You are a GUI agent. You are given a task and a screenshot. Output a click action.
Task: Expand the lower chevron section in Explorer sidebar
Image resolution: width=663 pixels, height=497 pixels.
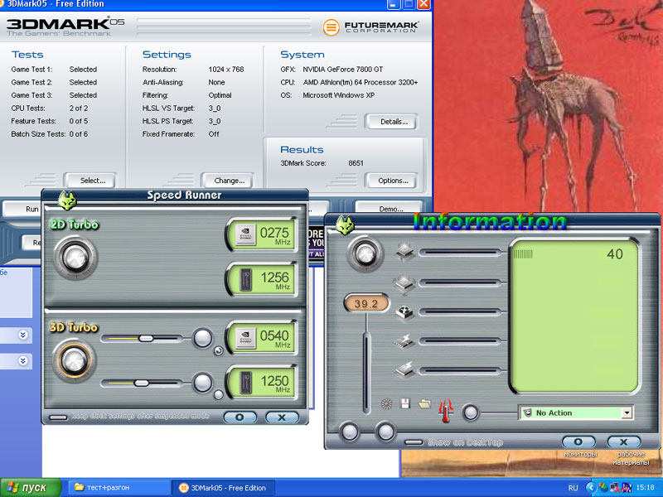(x=23, y=361)
